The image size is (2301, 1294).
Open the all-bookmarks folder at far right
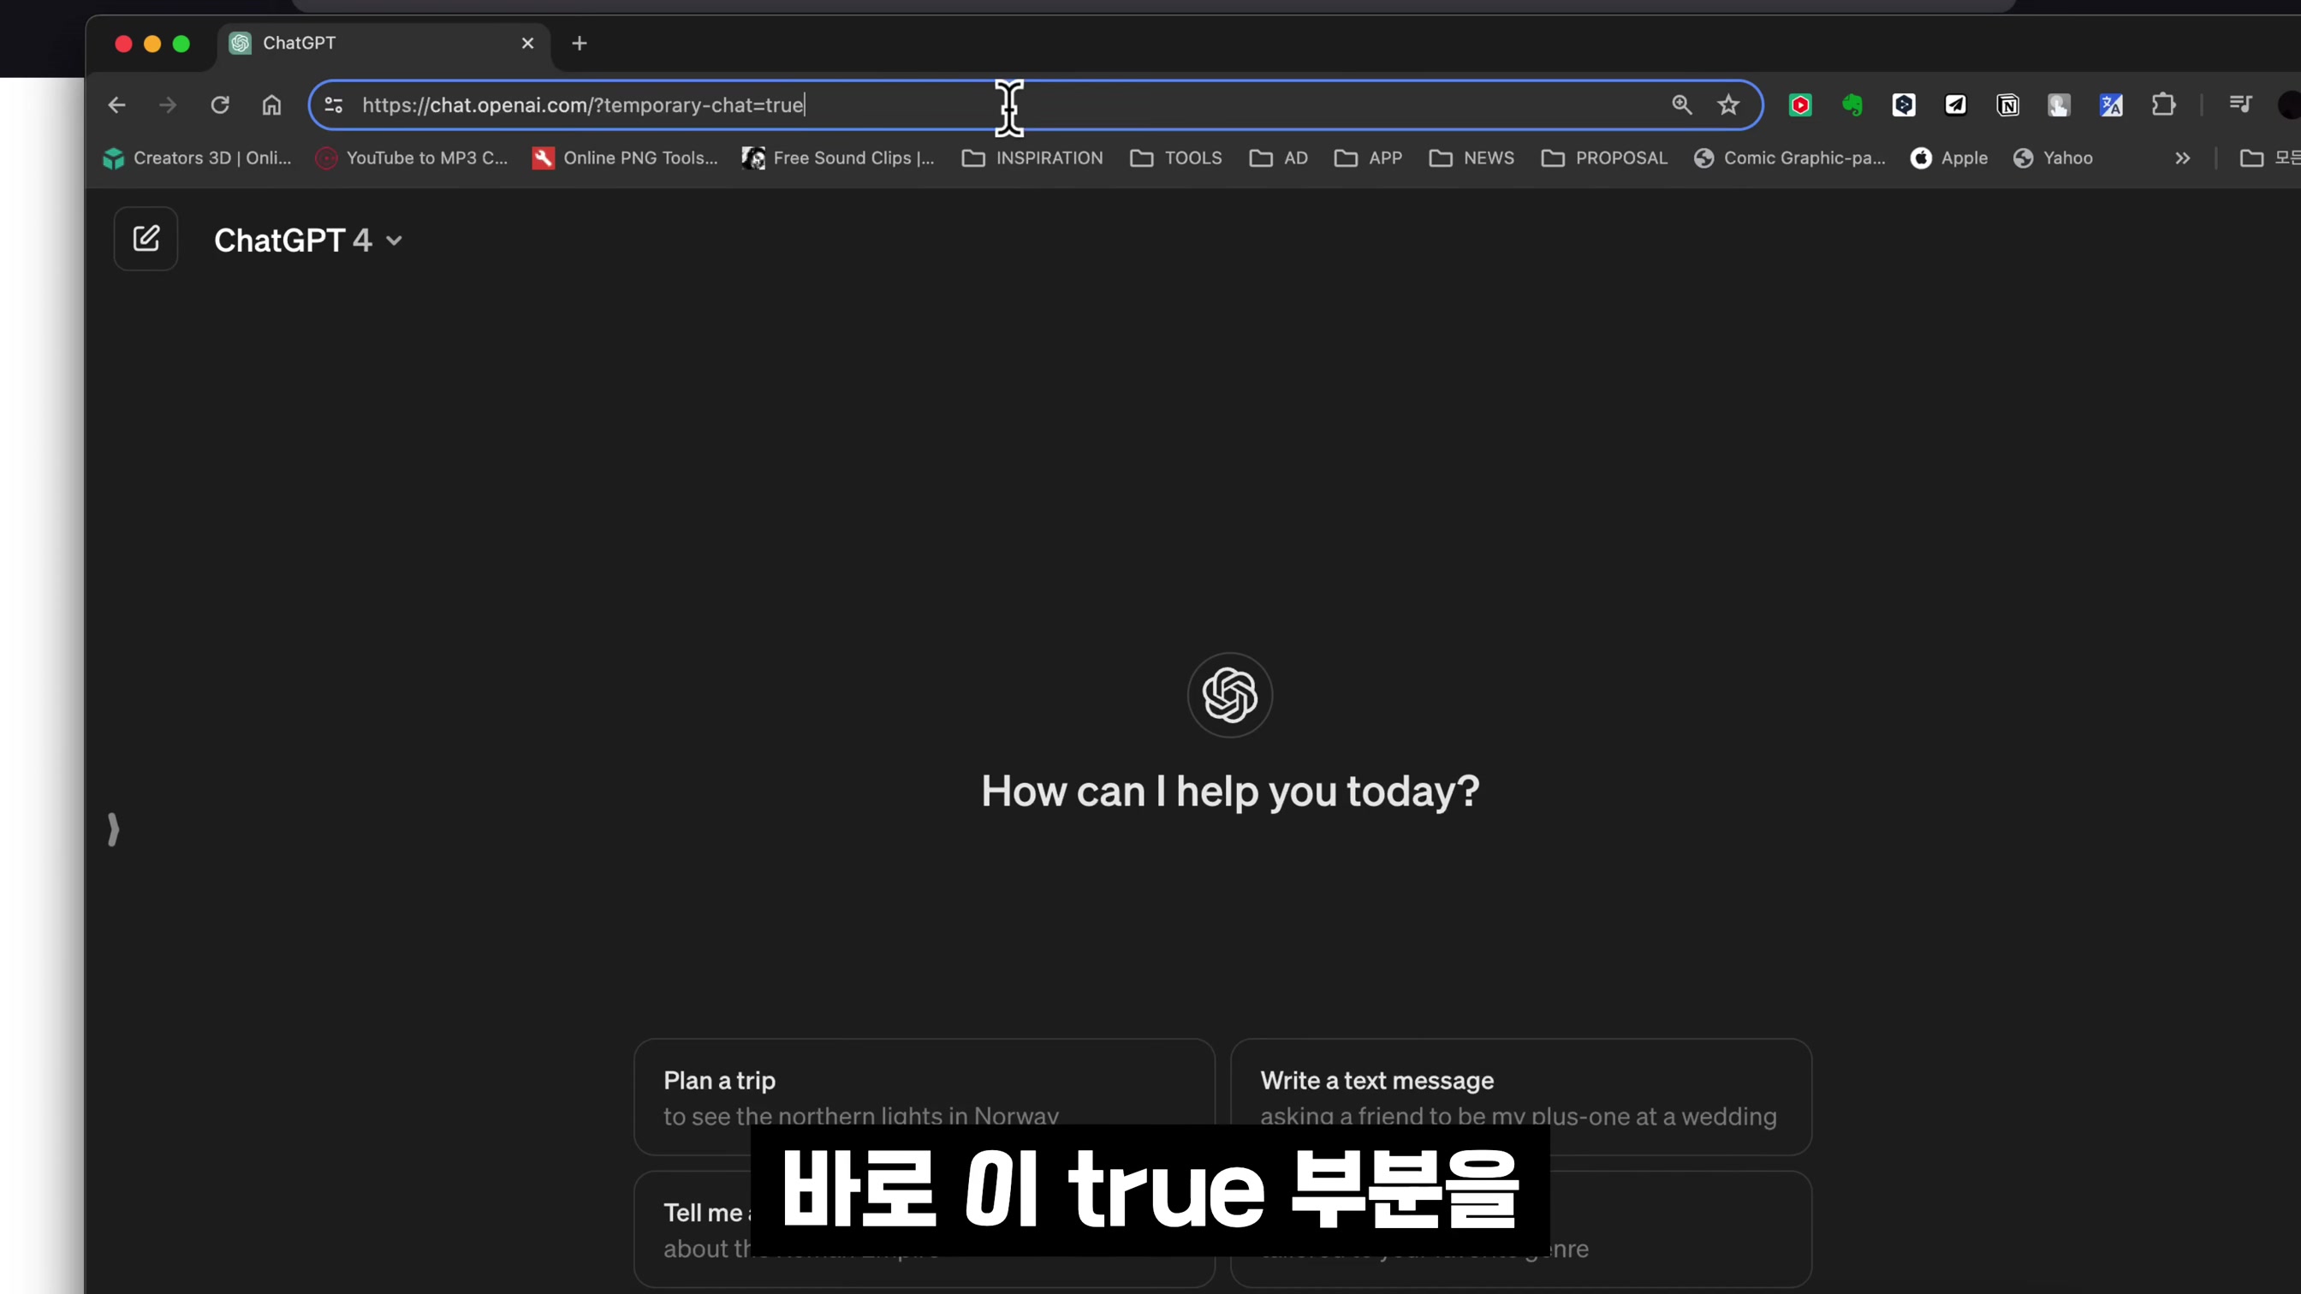[2268, 158]
